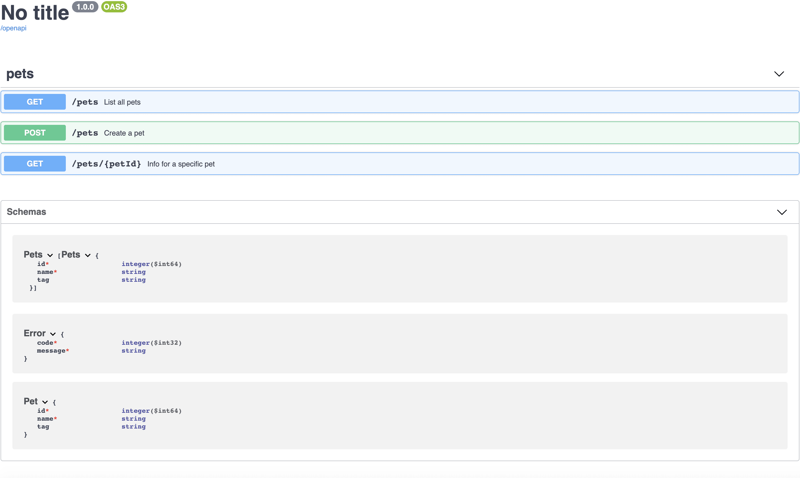Click the Error schema name
The width and height of the screenshot is (800, 478).
click(x=35, y=333)
